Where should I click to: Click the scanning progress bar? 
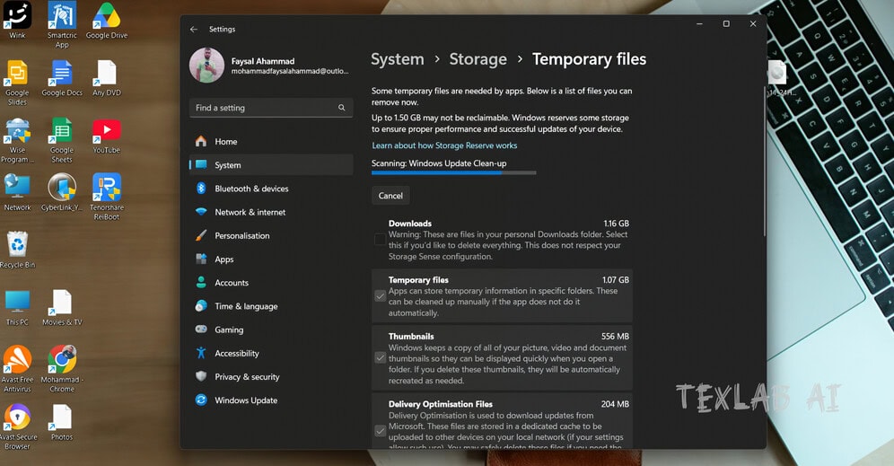tap(454, 172)
